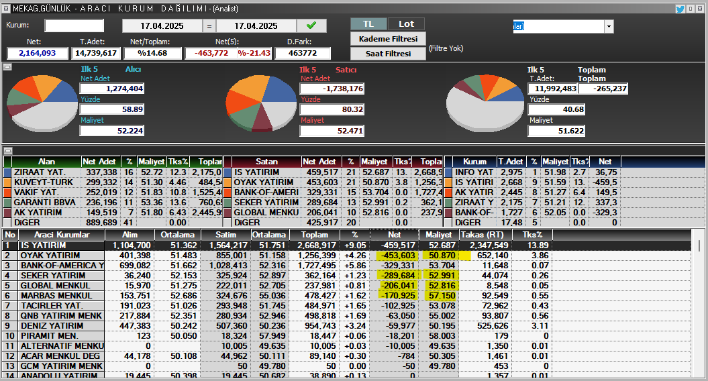Click blue swatch next to INFO YAT
708x381 pixels.
[448, 172]
